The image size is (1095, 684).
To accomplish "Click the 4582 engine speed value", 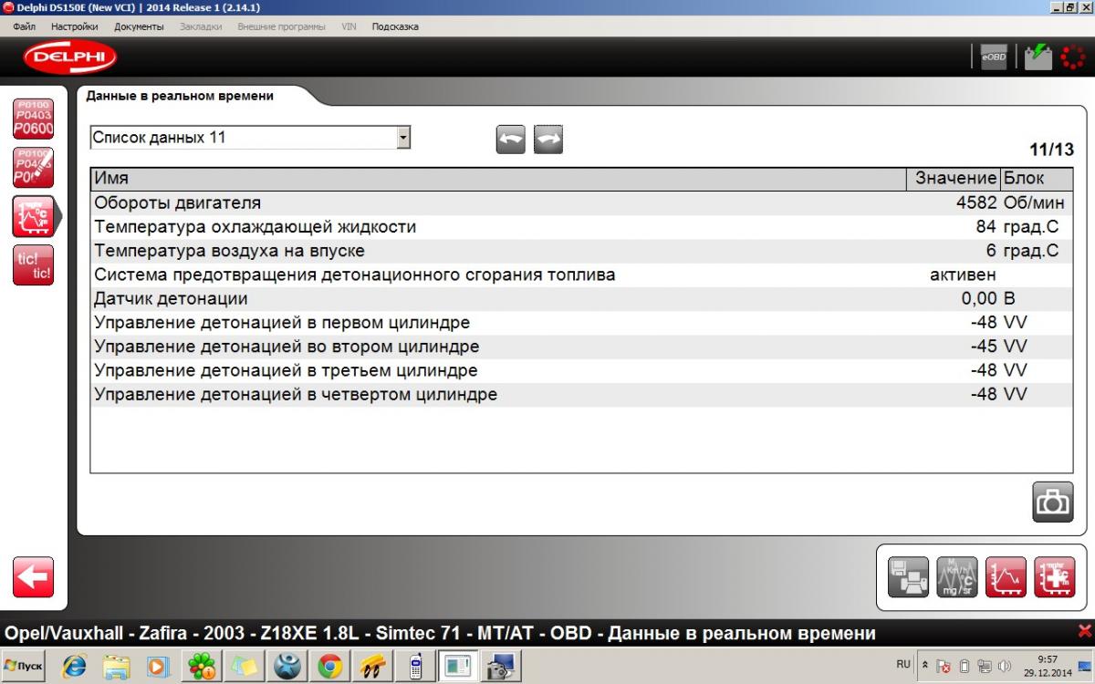I will (975, 203).
